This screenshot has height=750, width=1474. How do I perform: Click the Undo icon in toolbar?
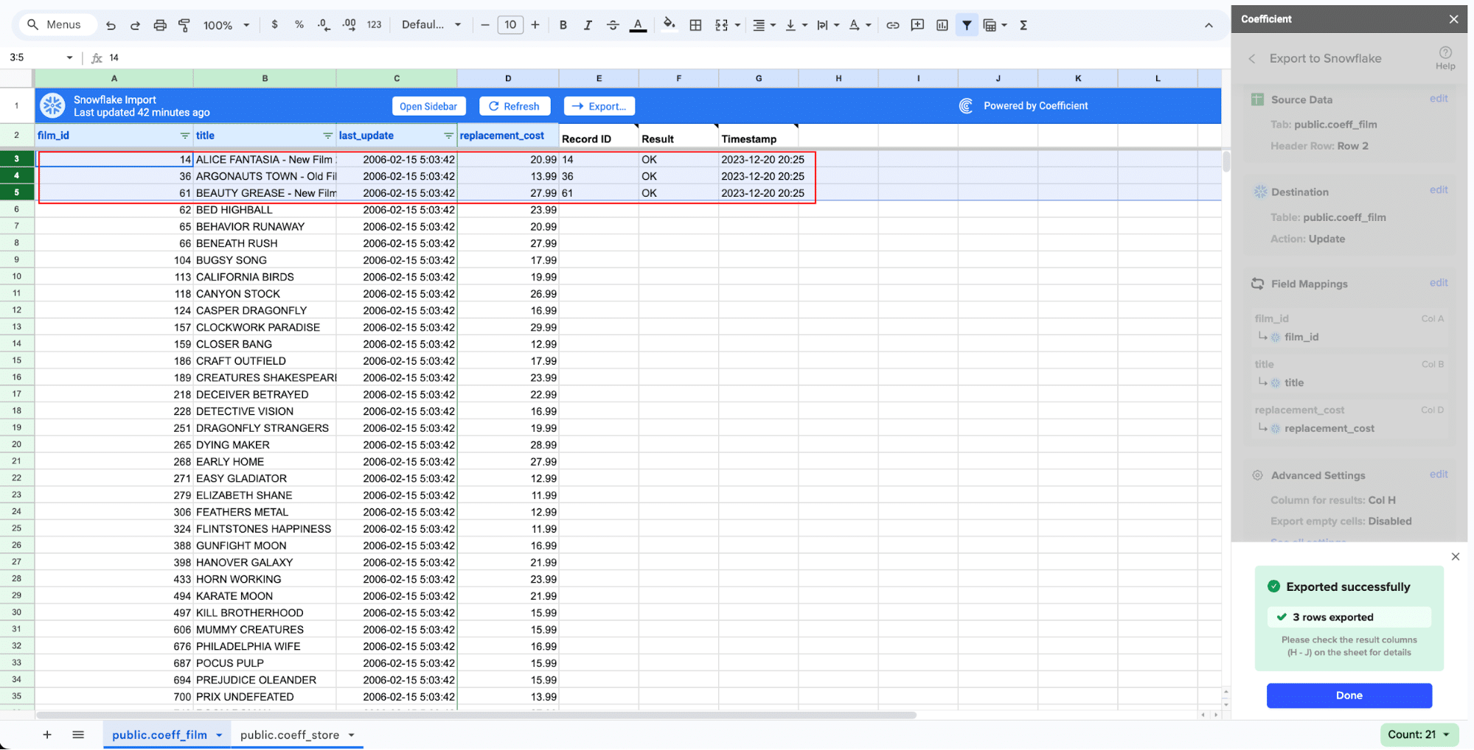[x=111, y=25]
